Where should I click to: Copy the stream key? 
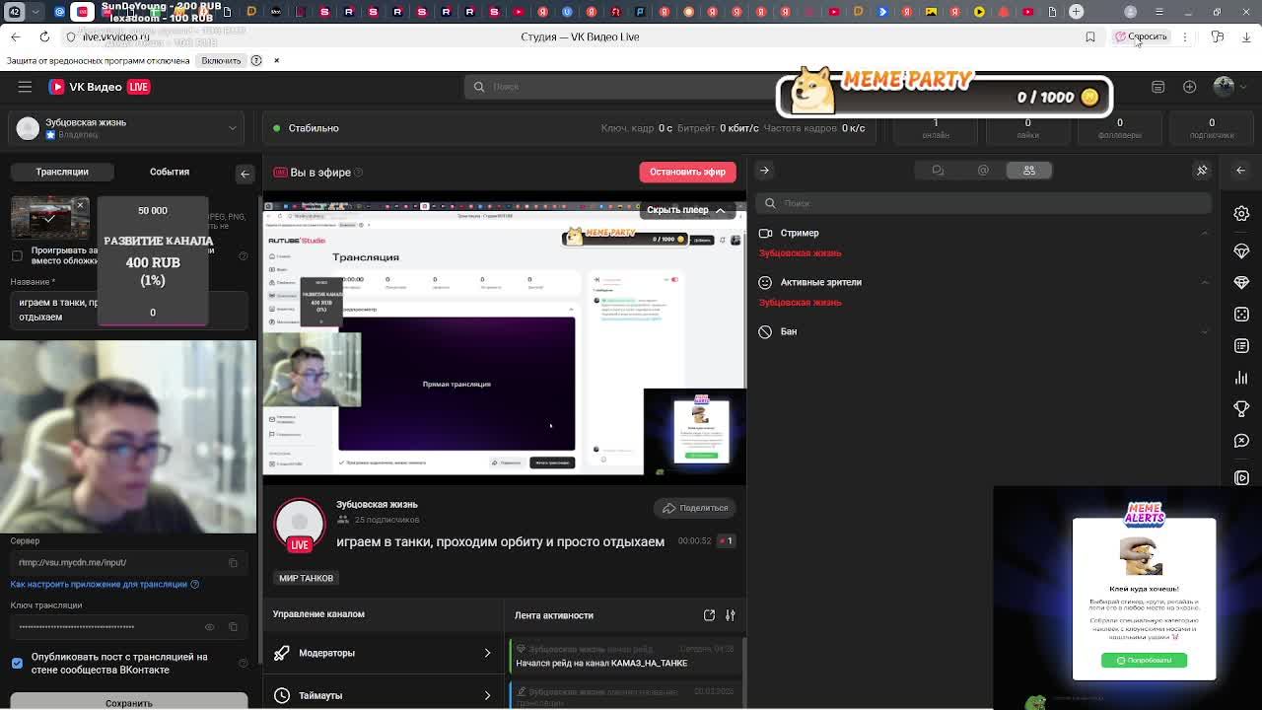pos(233,627)
